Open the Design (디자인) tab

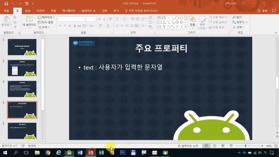click(41, 10)
